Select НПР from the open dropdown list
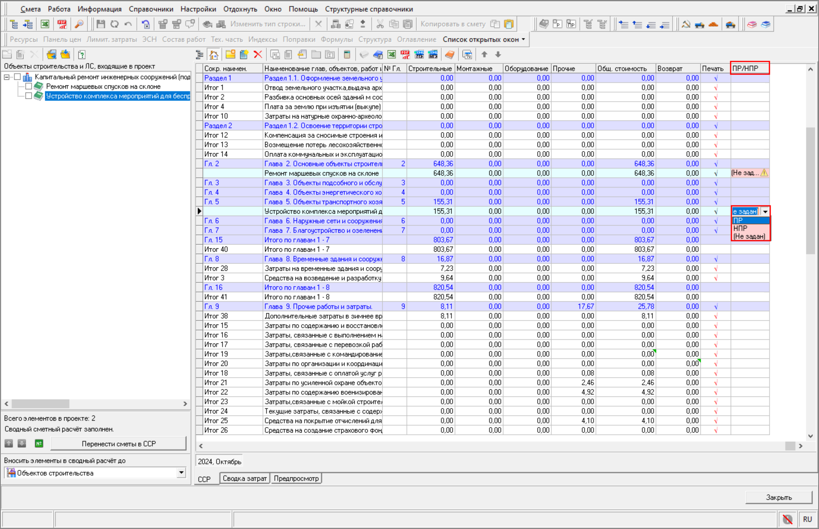The image size is (819, 529). 740,228
